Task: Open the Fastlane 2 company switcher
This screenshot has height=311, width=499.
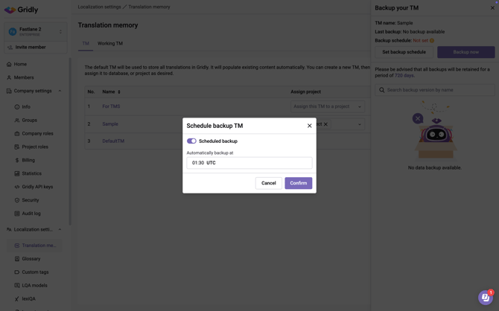Action: (35, 31)
